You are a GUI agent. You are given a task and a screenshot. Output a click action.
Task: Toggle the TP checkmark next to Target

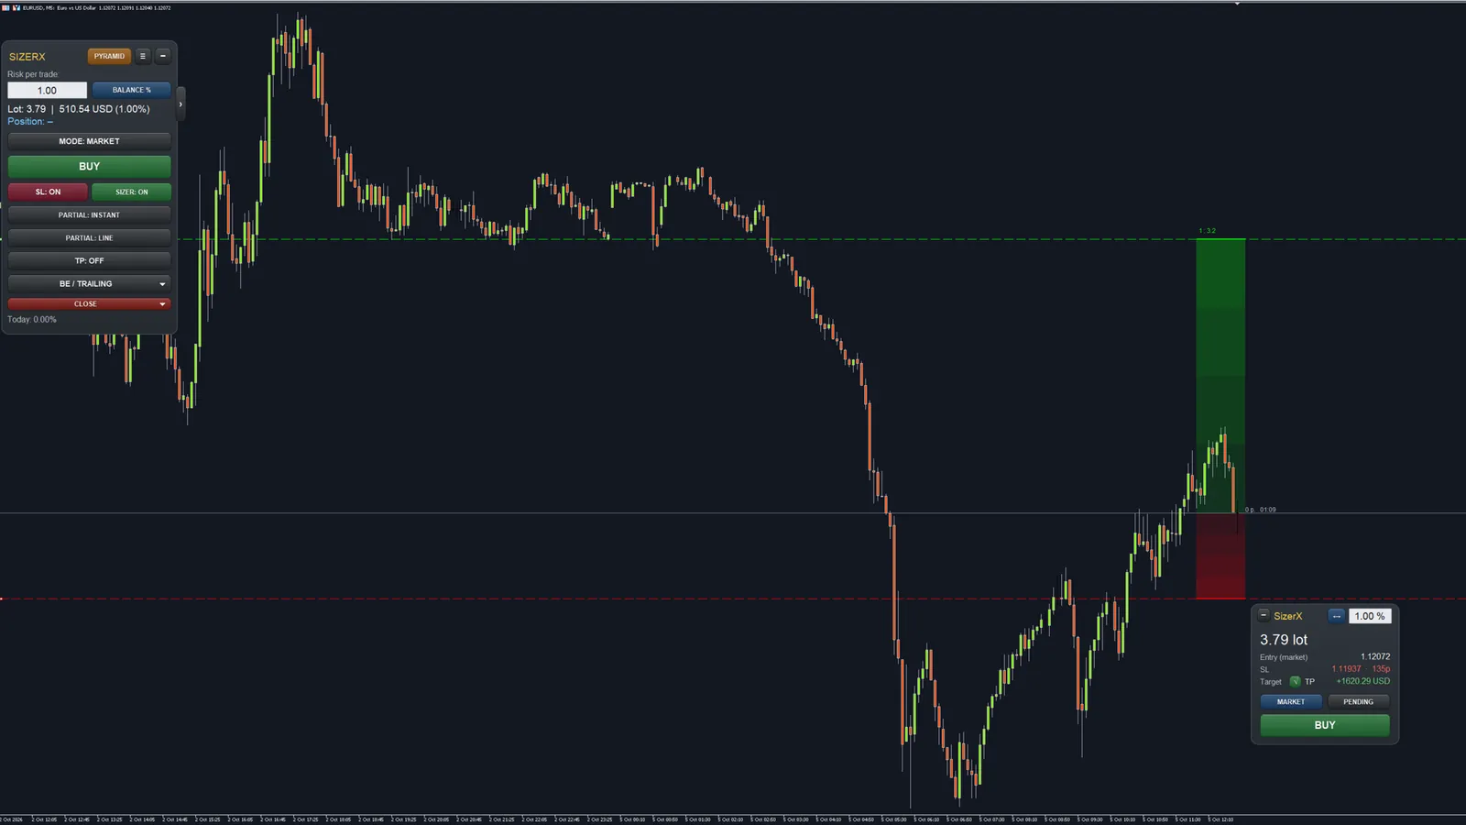coord(1295,681)
